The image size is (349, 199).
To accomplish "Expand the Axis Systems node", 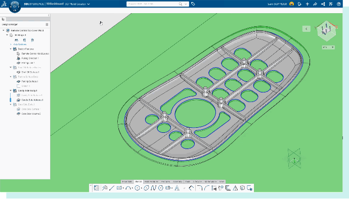I will click(x=11, y=44).
